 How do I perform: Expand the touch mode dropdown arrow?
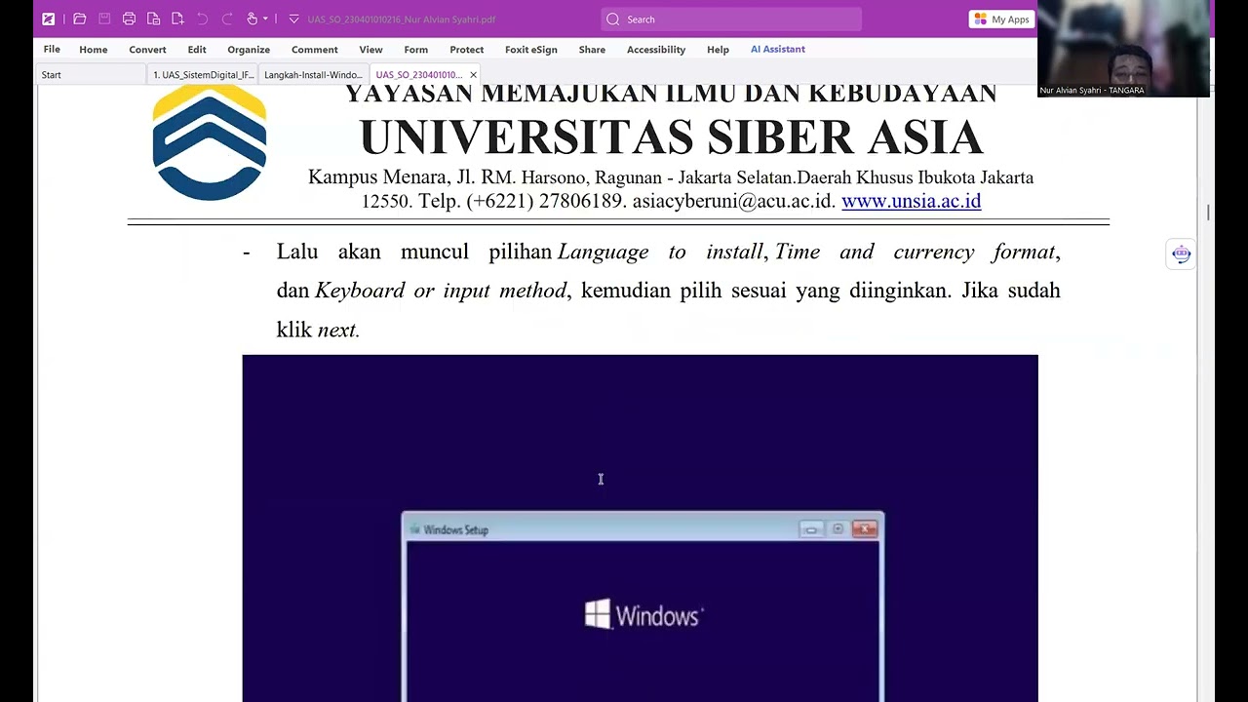[265, 19]
